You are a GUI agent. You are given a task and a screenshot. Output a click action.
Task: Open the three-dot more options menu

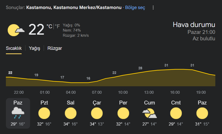(x=153, y=8)
